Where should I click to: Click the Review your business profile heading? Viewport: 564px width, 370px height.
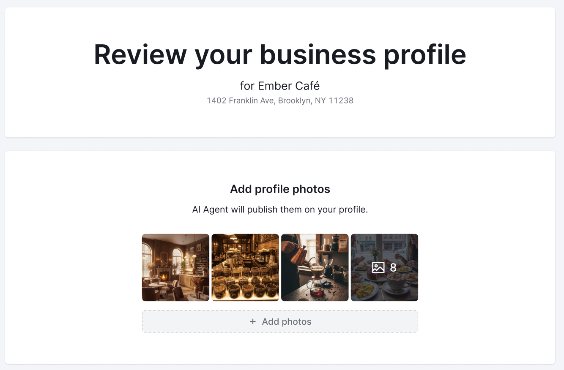(280, 54)
